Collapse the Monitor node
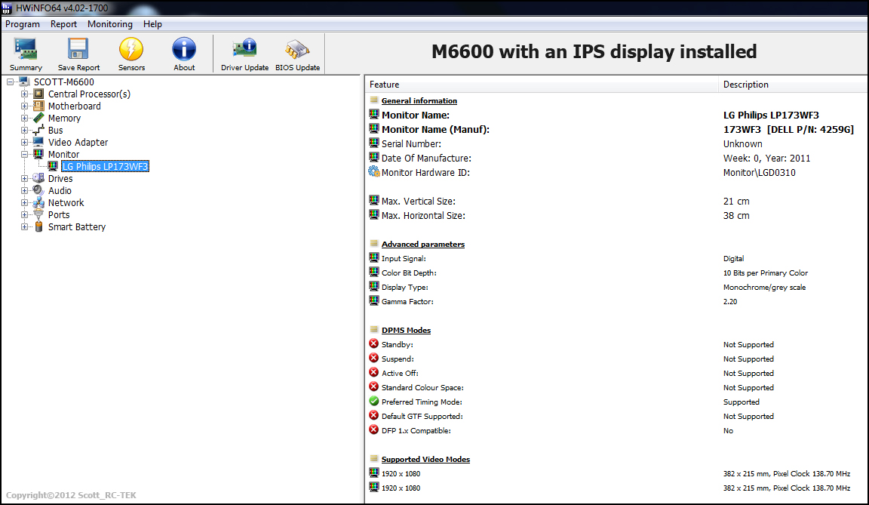869x505 pixels. (x=24, y=155)
